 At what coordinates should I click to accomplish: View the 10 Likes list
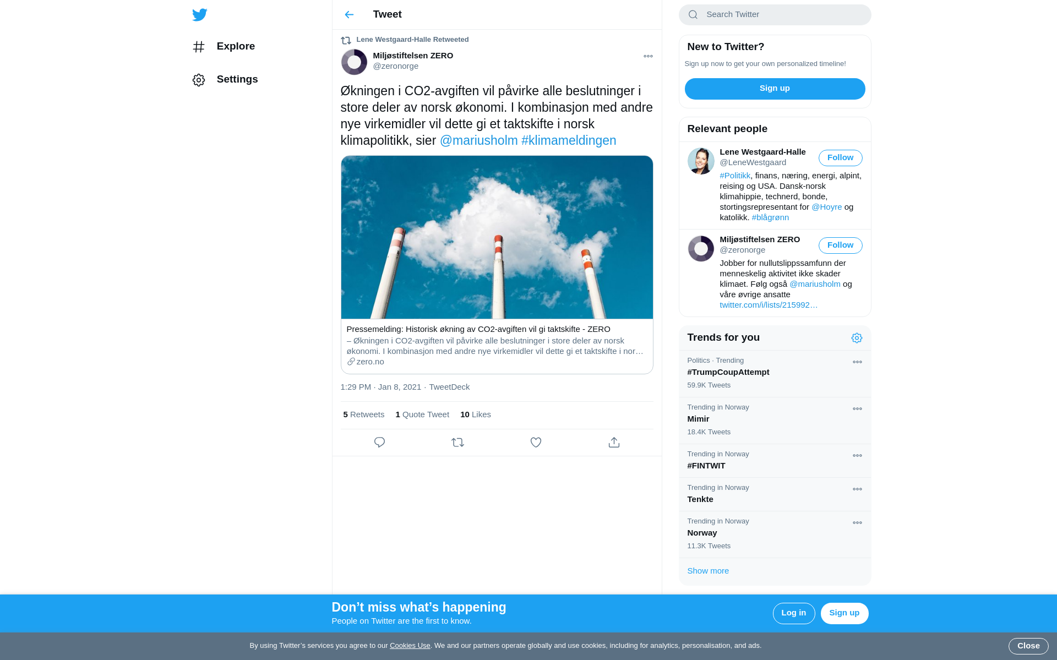click(x=475, y=414)
